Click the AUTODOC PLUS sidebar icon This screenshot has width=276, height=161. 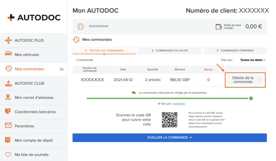[8, 41]
